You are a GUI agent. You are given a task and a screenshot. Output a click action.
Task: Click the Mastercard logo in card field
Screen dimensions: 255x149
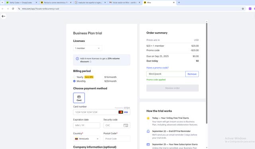121,112
